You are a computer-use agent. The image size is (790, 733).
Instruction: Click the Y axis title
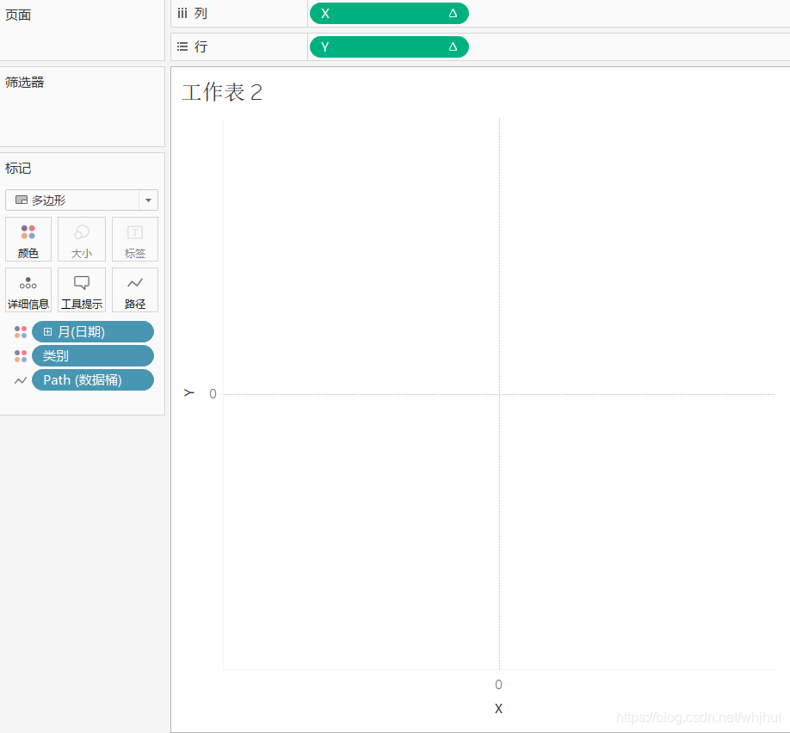tap(189, 392)
